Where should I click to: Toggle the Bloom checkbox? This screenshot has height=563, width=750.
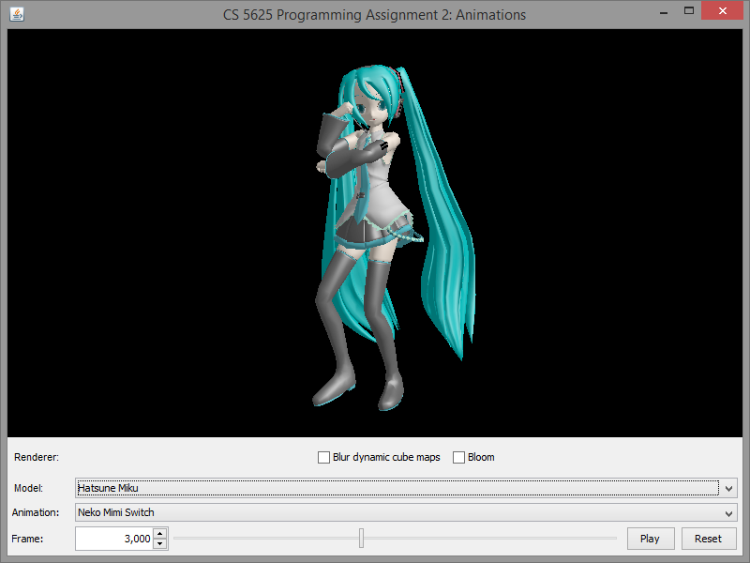459,458
